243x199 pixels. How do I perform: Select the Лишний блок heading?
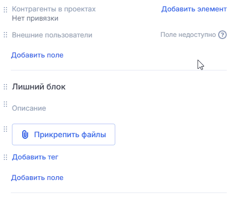coord(39,87)
